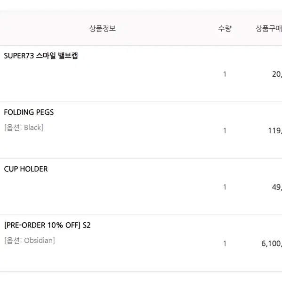Click the quantity 1 for CUP HOLDER
Viewport: 282px width, 282px height.
[225, 187]
